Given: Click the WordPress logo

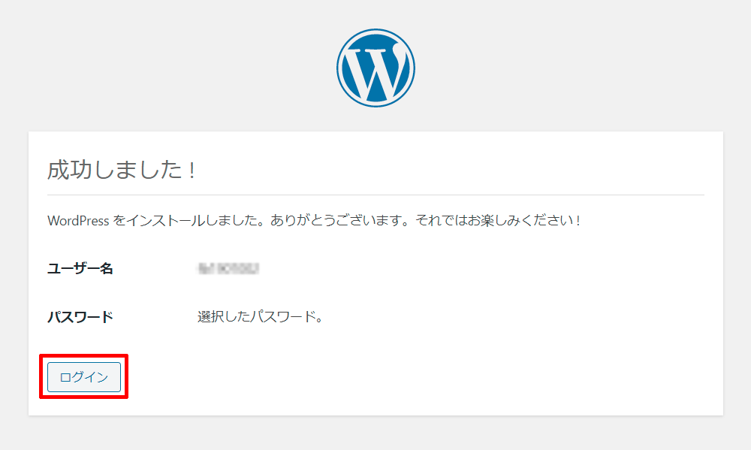Looking at the screenshot, I should (x=375, y=68).
